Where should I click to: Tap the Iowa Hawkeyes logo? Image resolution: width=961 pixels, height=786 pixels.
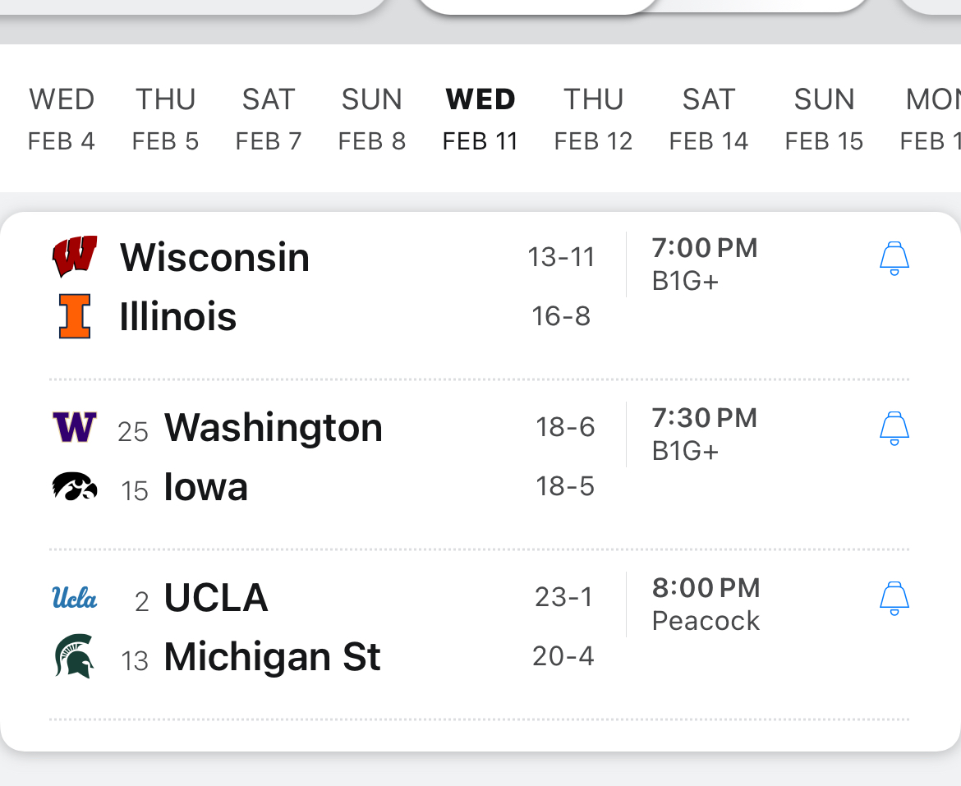75,487
